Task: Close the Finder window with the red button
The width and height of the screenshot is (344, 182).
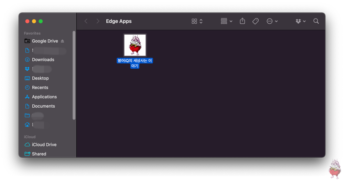Action: coord(27,21)
